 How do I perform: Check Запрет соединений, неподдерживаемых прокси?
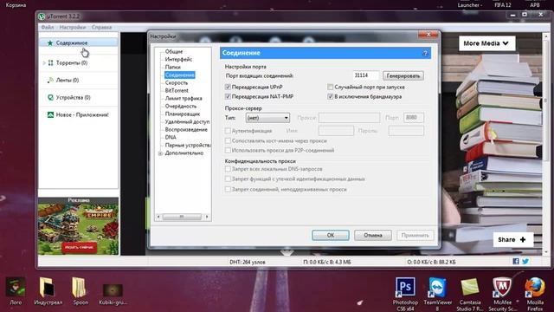point(228,189)
